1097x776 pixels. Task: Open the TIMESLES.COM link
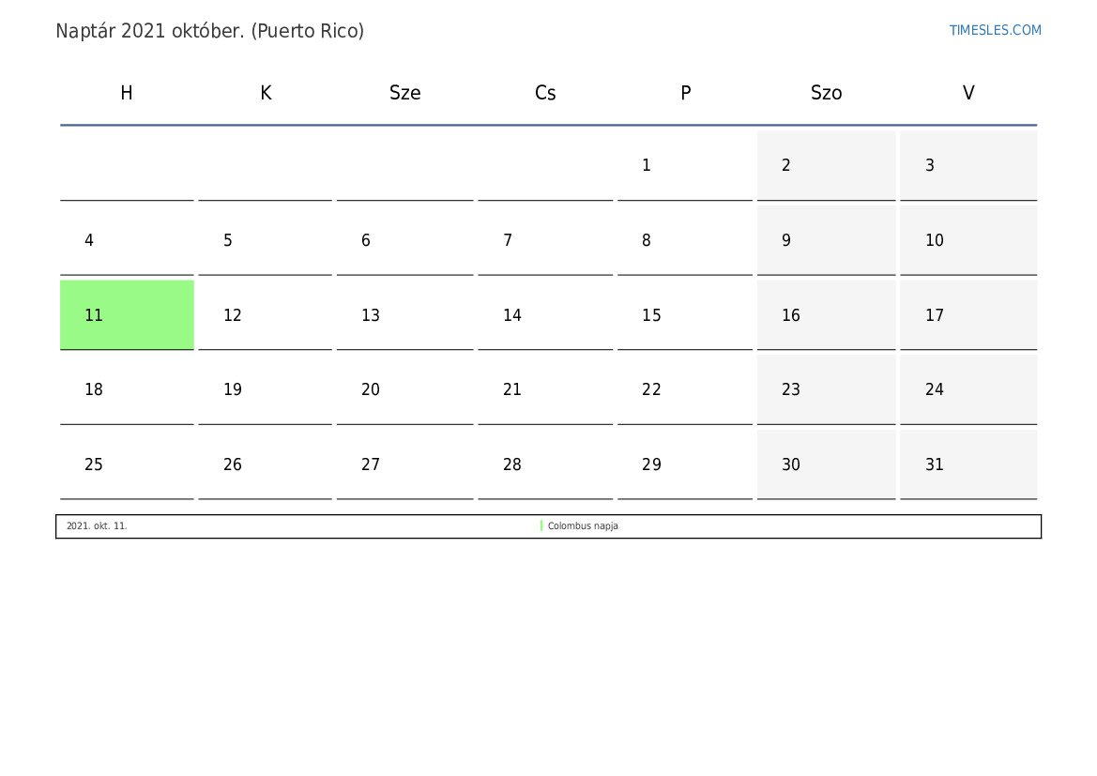pyautogui.click(x=995, y=30)
